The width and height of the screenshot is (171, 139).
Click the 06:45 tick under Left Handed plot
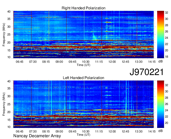point(20,131)
